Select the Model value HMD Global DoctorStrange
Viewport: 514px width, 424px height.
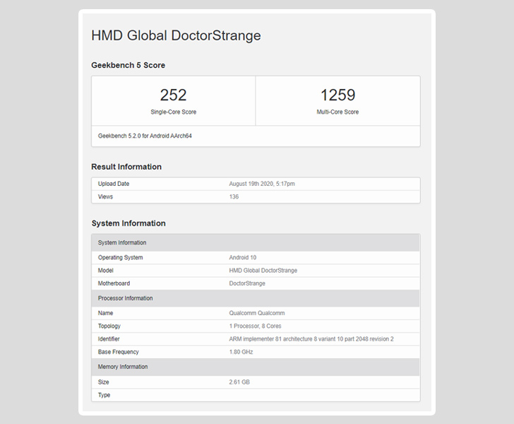(x=263, y=271)
